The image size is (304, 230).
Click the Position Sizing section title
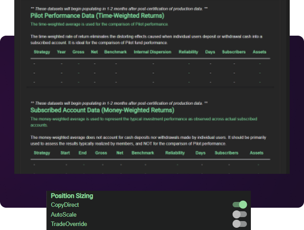(72, 196)
